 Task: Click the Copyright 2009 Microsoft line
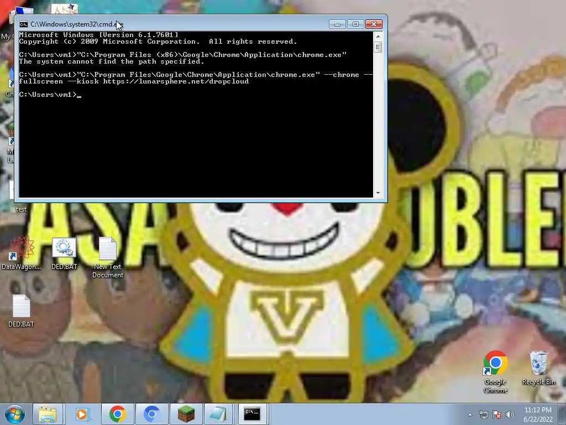click(x=158, y=42)
